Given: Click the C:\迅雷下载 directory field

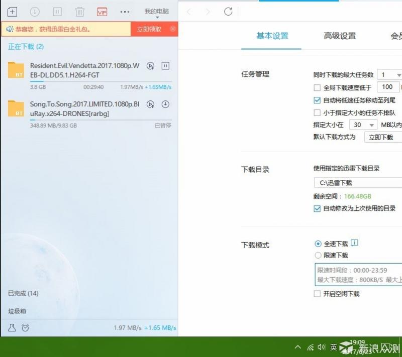Looking at the screenshot, I should [x=358, y=183].
